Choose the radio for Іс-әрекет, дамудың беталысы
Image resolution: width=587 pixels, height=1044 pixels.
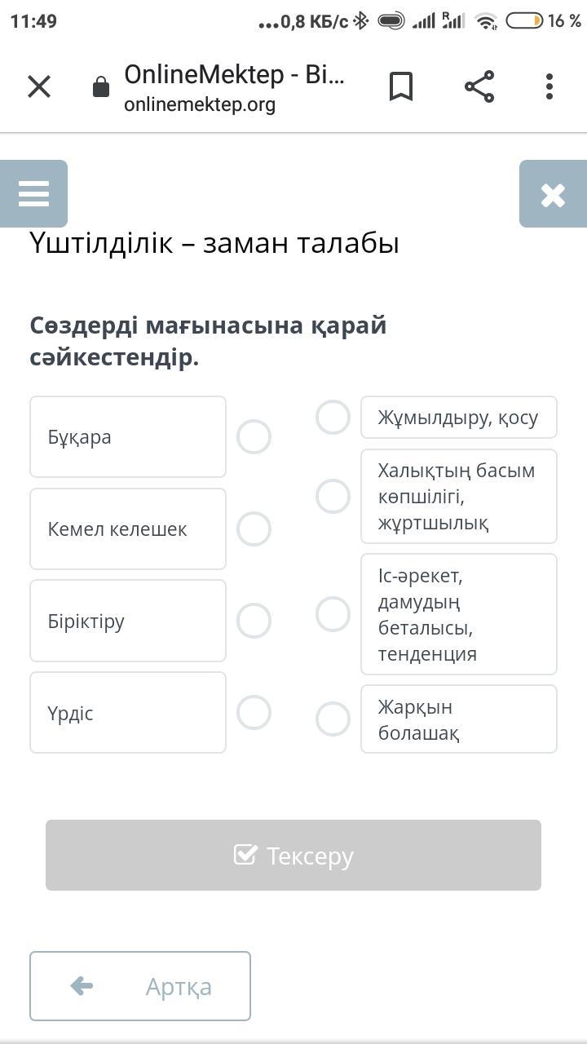click(x=333, y=614)
